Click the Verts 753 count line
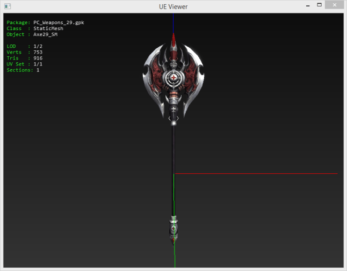Viewport: 347px width, 271px height. coord(24,52)
